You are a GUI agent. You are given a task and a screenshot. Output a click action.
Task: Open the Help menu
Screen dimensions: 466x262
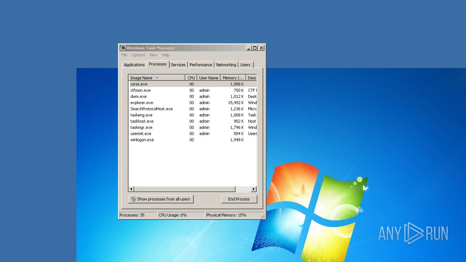pos(166,55)
